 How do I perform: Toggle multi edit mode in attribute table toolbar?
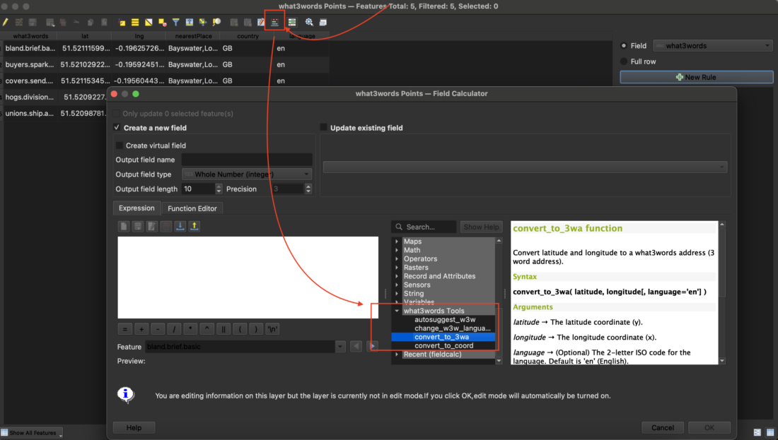tap(19, 23)
